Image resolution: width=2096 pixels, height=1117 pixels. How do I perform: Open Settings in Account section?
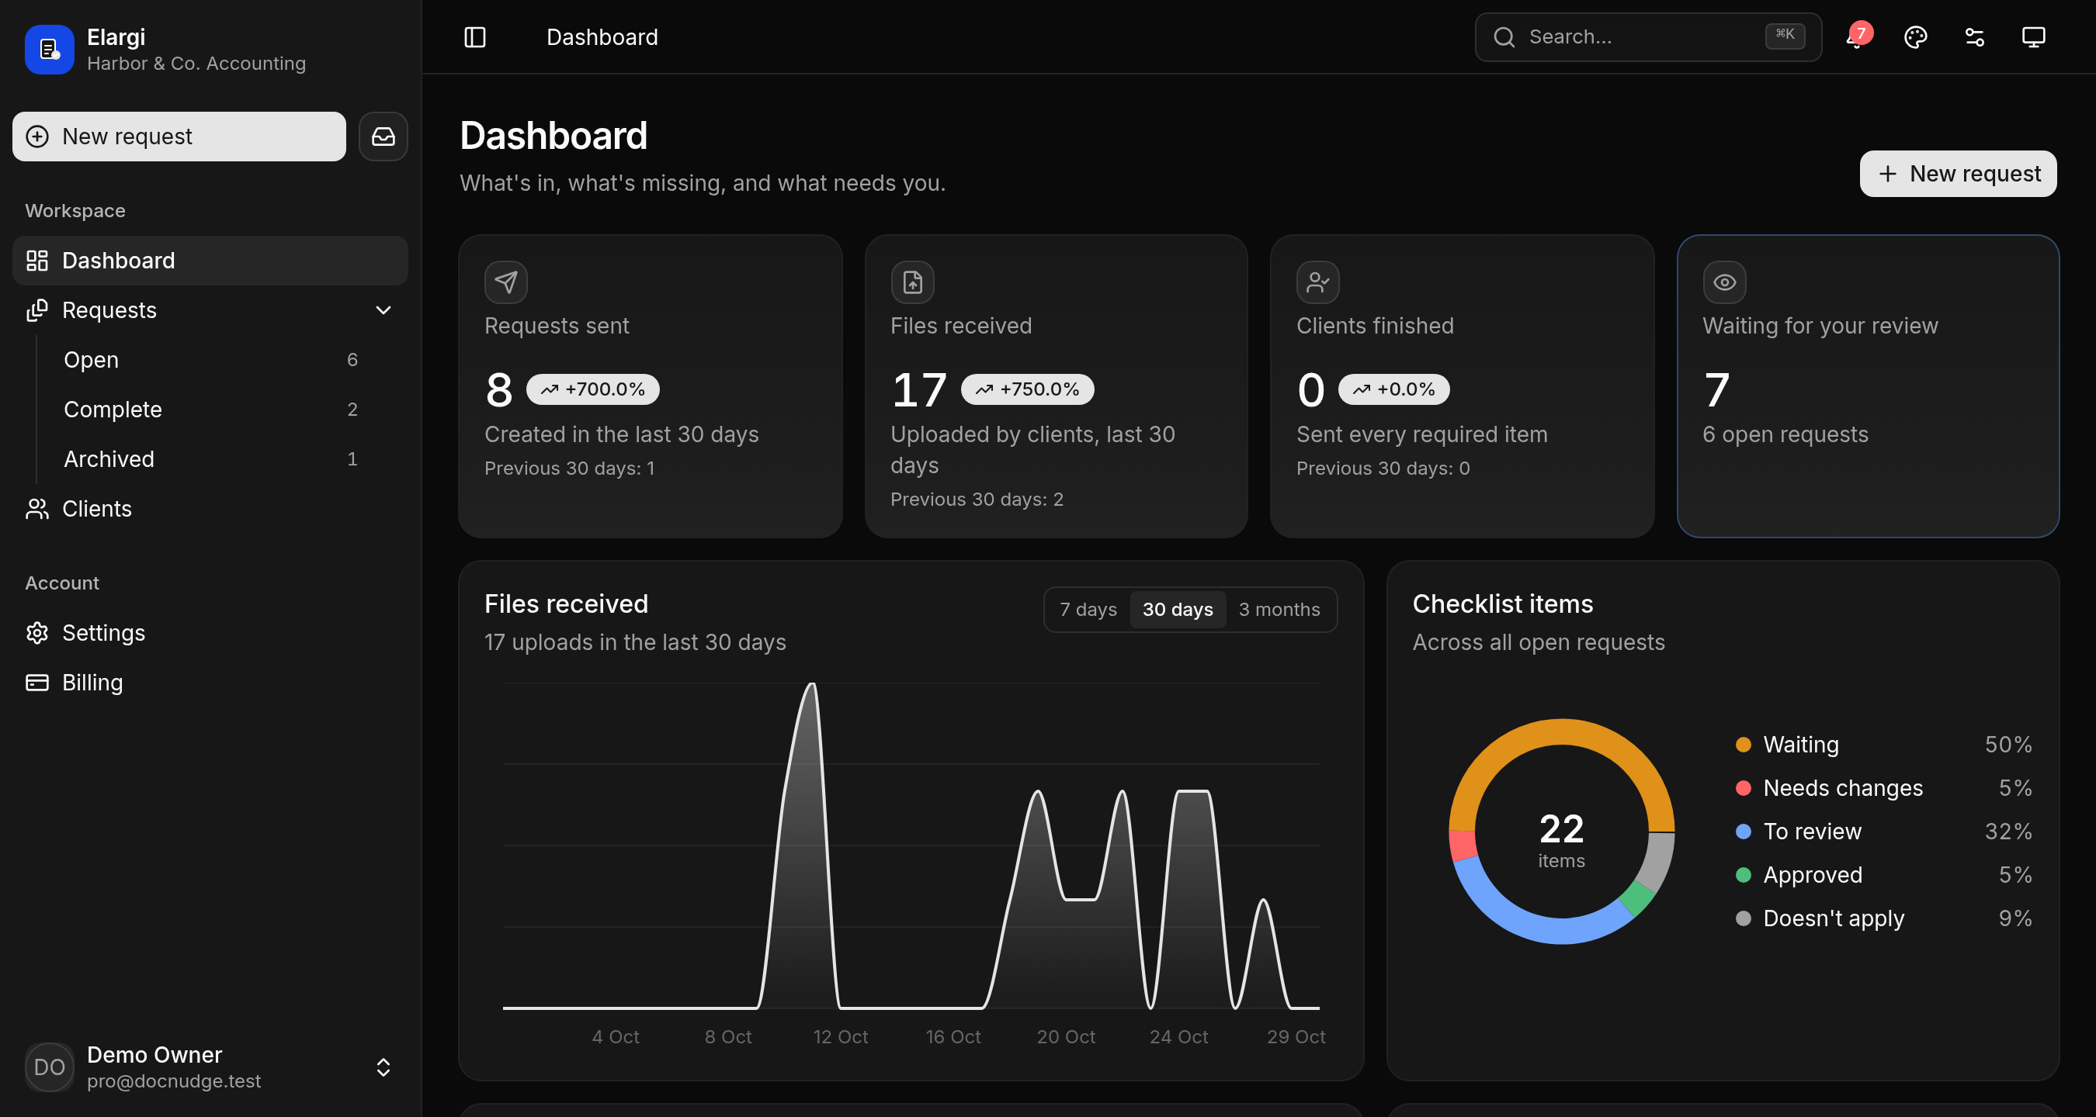[210, 632]
